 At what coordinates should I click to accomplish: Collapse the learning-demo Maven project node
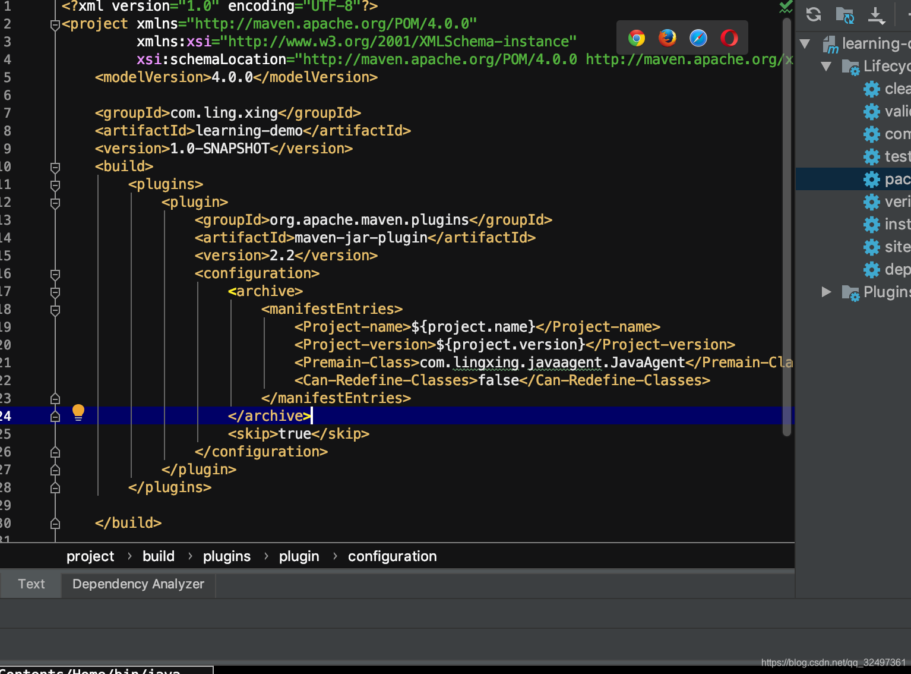(805, 43)
